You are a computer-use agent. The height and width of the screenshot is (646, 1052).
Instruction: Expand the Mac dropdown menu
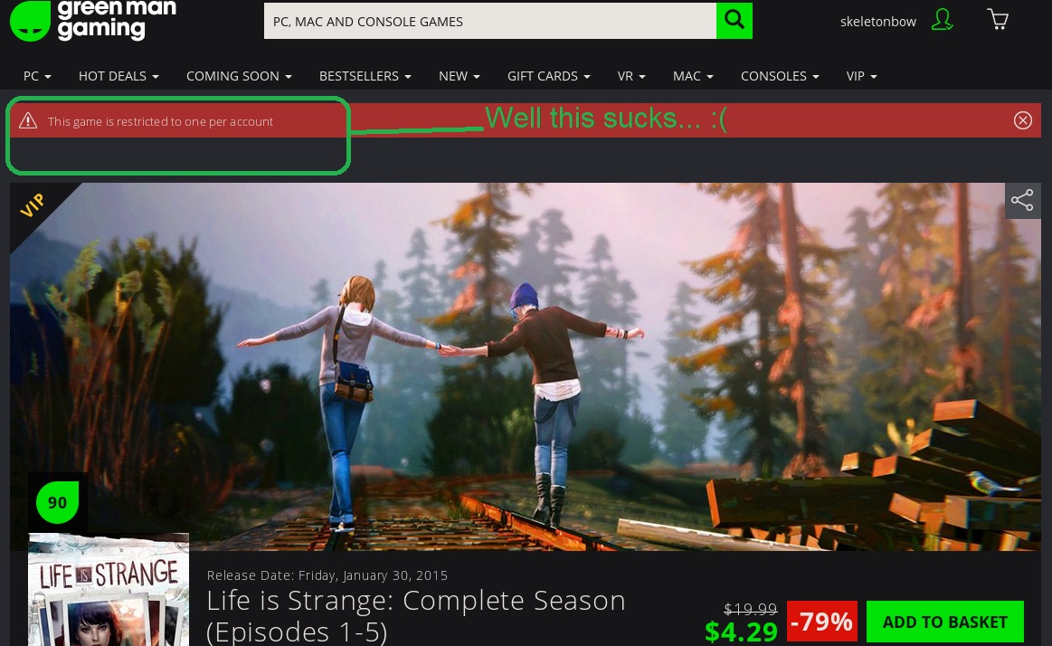pos(693,77)
